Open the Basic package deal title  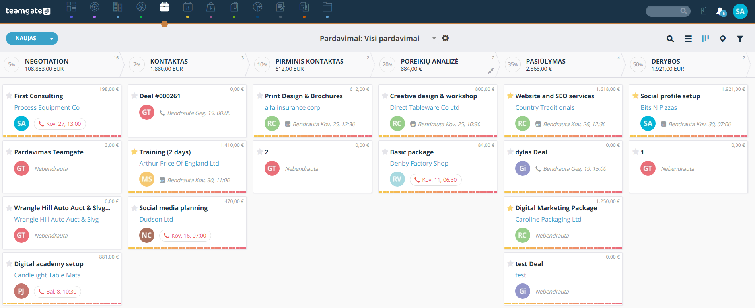pos(412,152)
